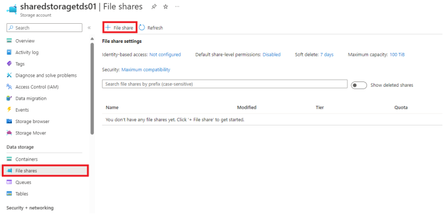This screenshot has width=443, height=214.
Task: Click the empty file shares message
Action: pyautogui.click(x=175, y=119)
